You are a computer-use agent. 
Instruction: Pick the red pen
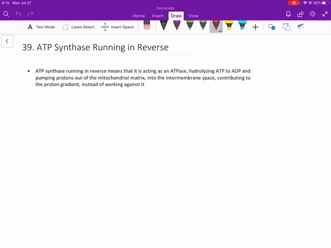[x=216, y=25]
